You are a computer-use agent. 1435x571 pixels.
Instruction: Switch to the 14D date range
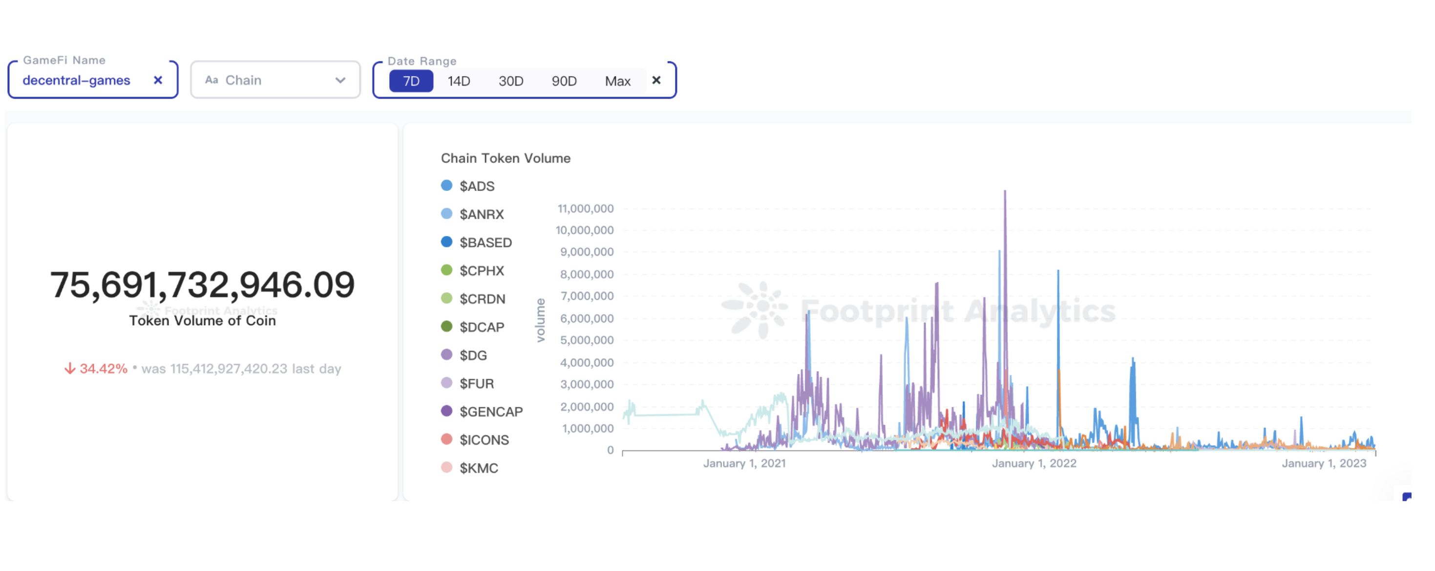point(459,81)
